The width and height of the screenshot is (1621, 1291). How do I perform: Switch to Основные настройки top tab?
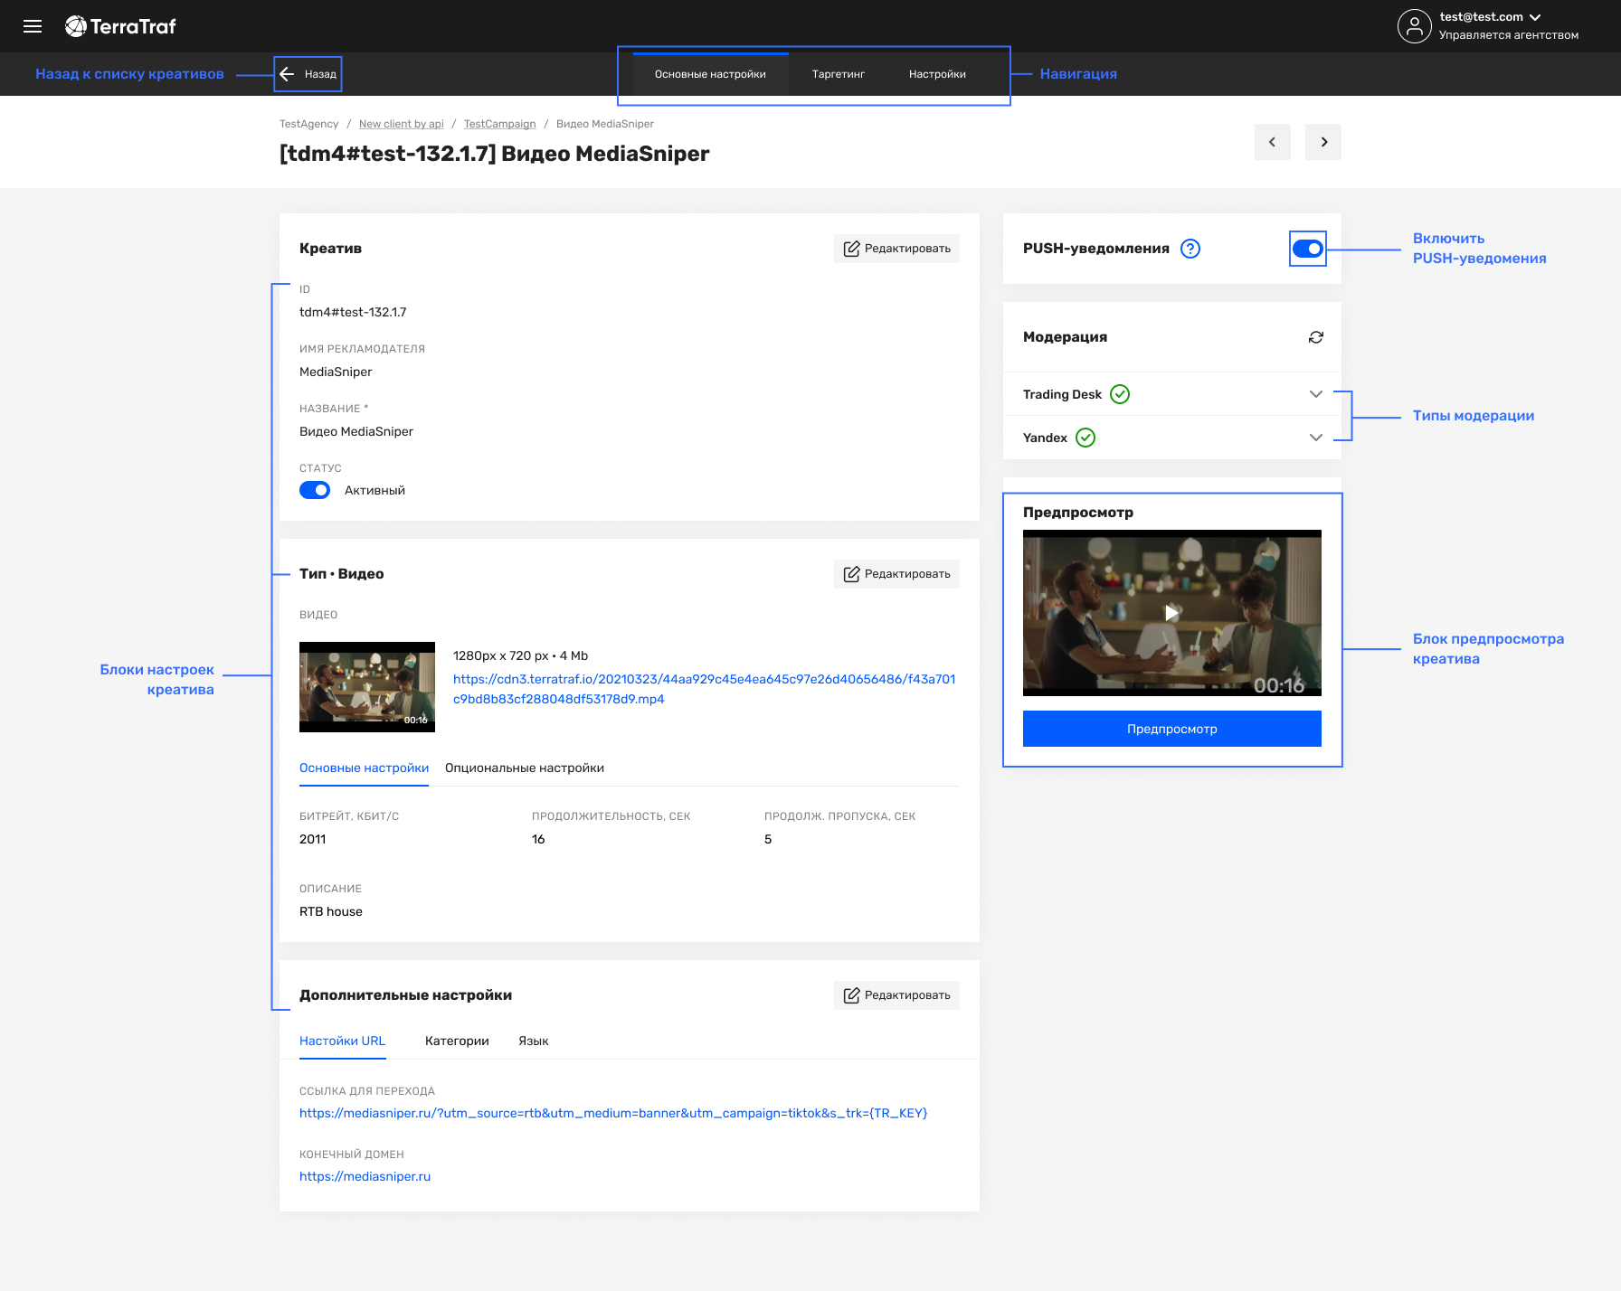pos(710,74)
